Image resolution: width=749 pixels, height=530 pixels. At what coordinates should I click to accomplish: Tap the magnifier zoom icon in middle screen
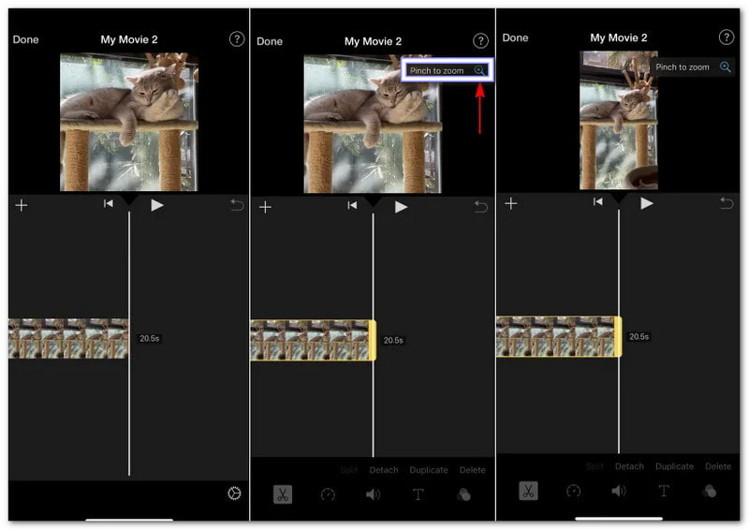(479, 70)
